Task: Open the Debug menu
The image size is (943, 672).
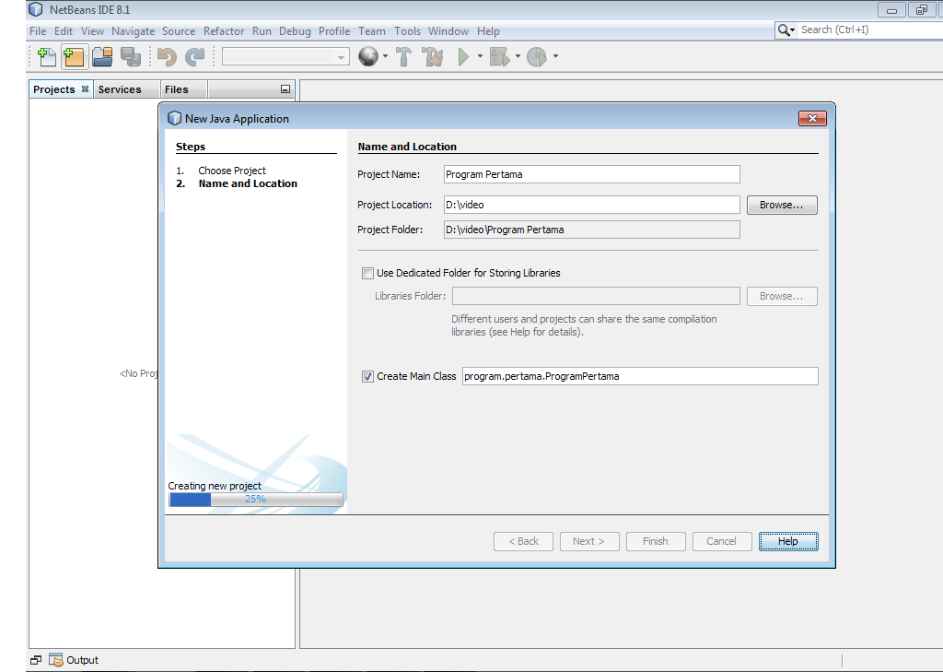Action: click(x=295, y=31)
